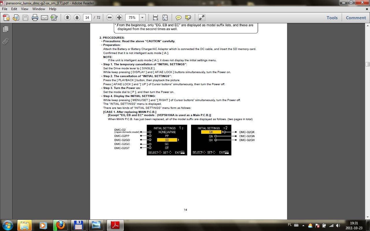Open the floppy disk app in taskbar
370x231 pixels.
click(79, 225)
